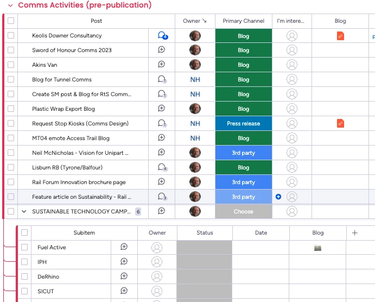Open updates for Create SM post & Blog row
This screenshot has width=375, height=302.
tap(162, 94)
